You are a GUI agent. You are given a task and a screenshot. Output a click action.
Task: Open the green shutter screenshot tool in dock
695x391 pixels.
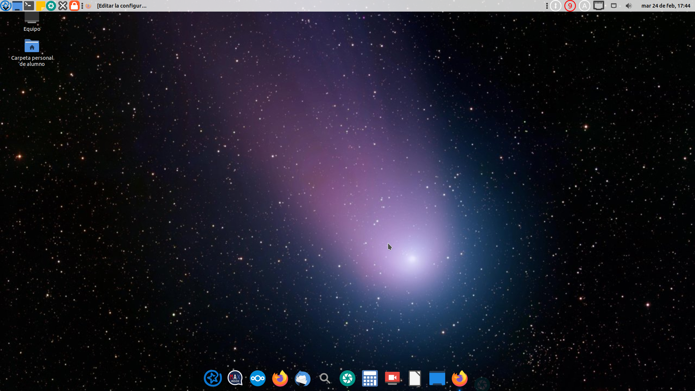point(347,378)
